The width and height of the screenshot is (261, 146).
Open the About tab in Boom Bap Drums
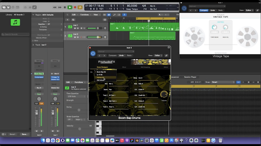point(166,67)
